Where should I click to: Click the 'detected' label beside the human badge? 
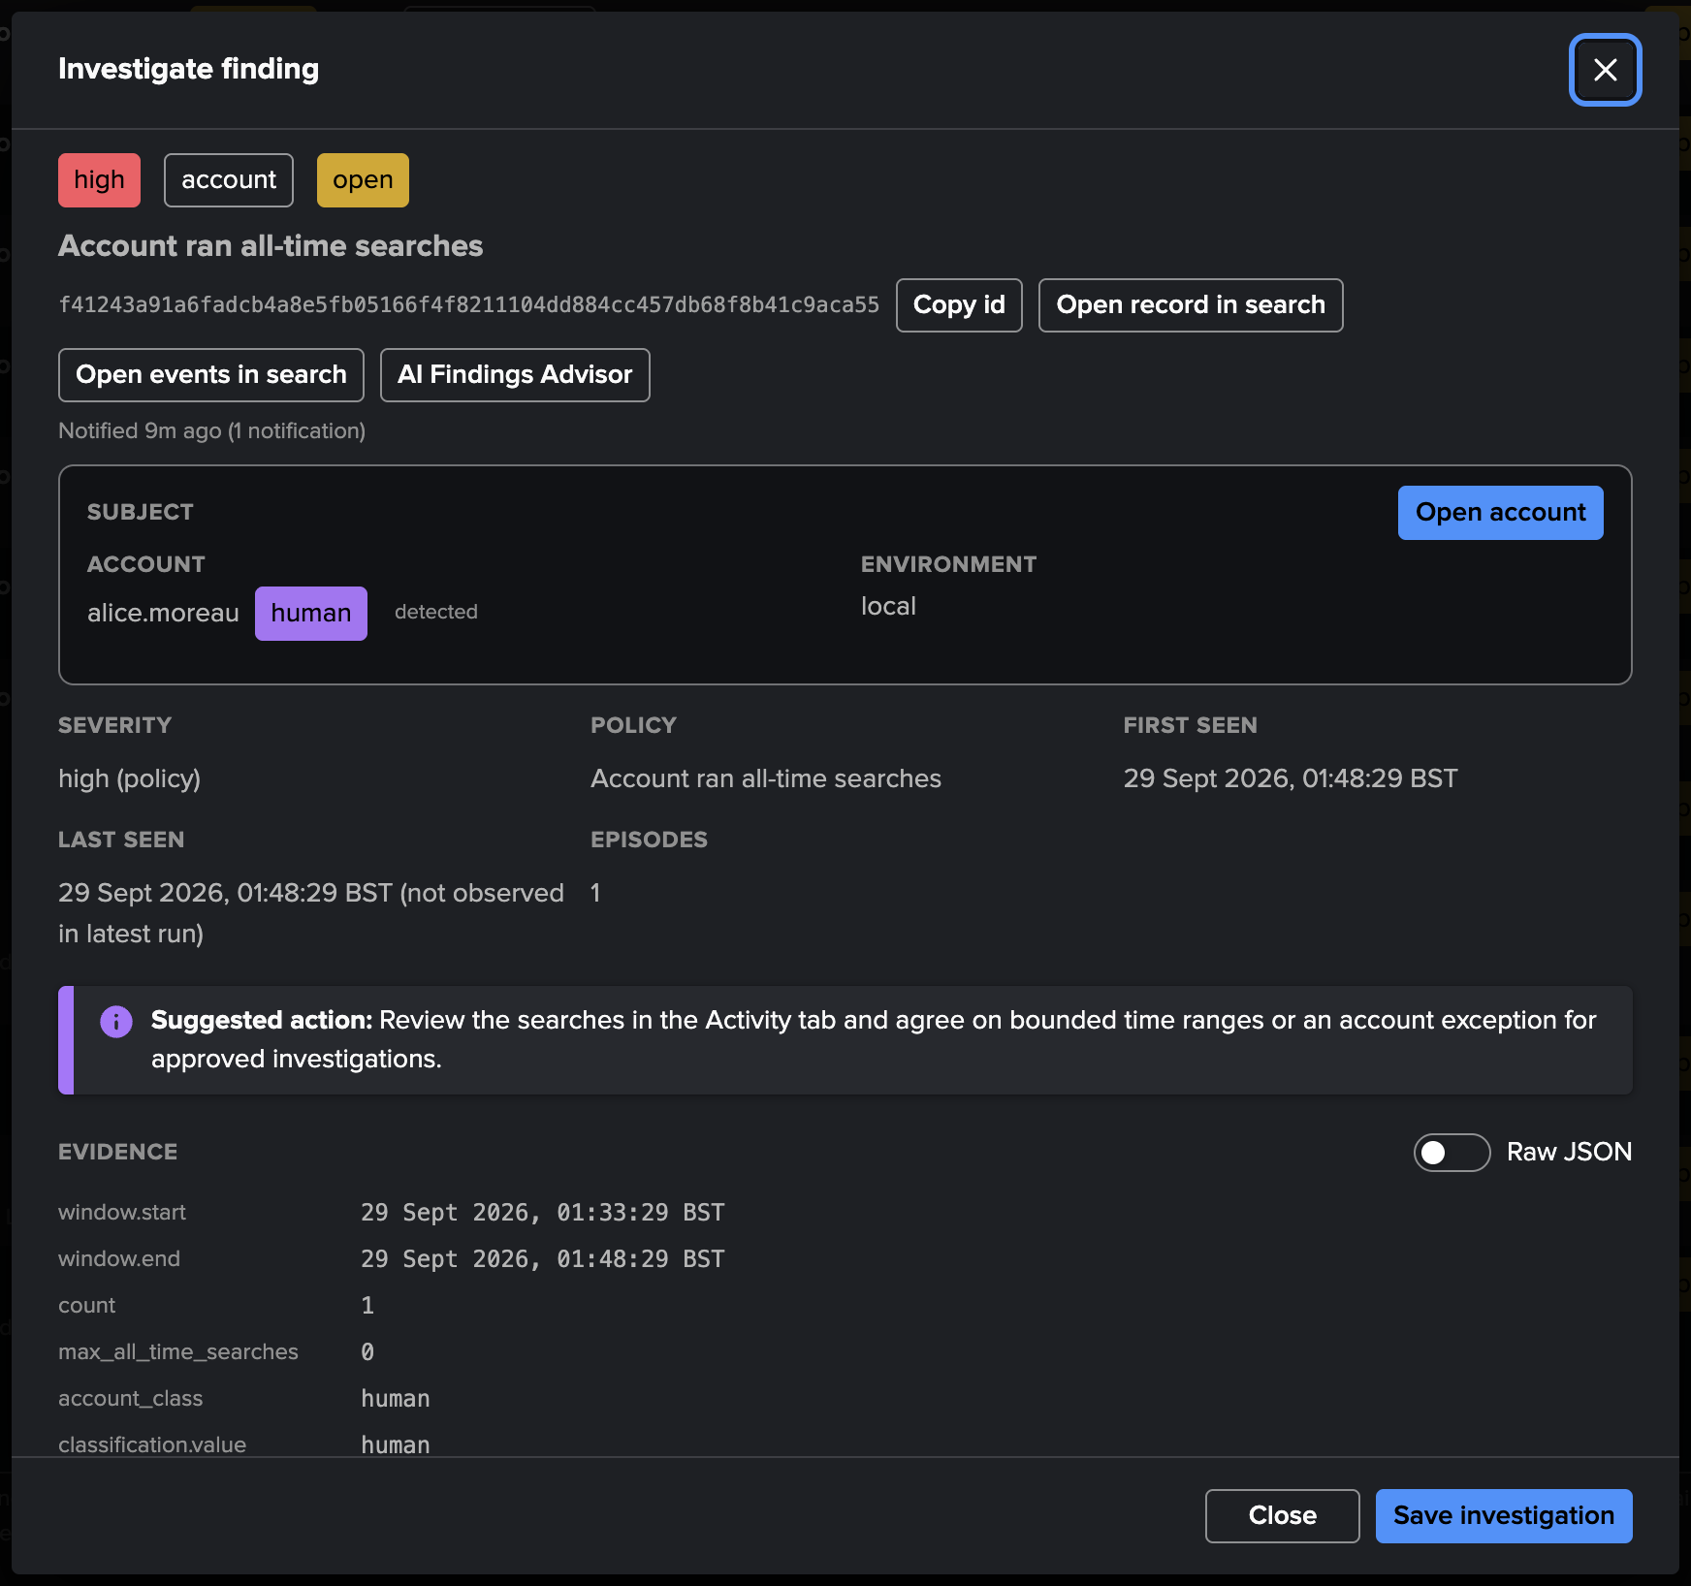pyautogui.click(x=435, y=613)
